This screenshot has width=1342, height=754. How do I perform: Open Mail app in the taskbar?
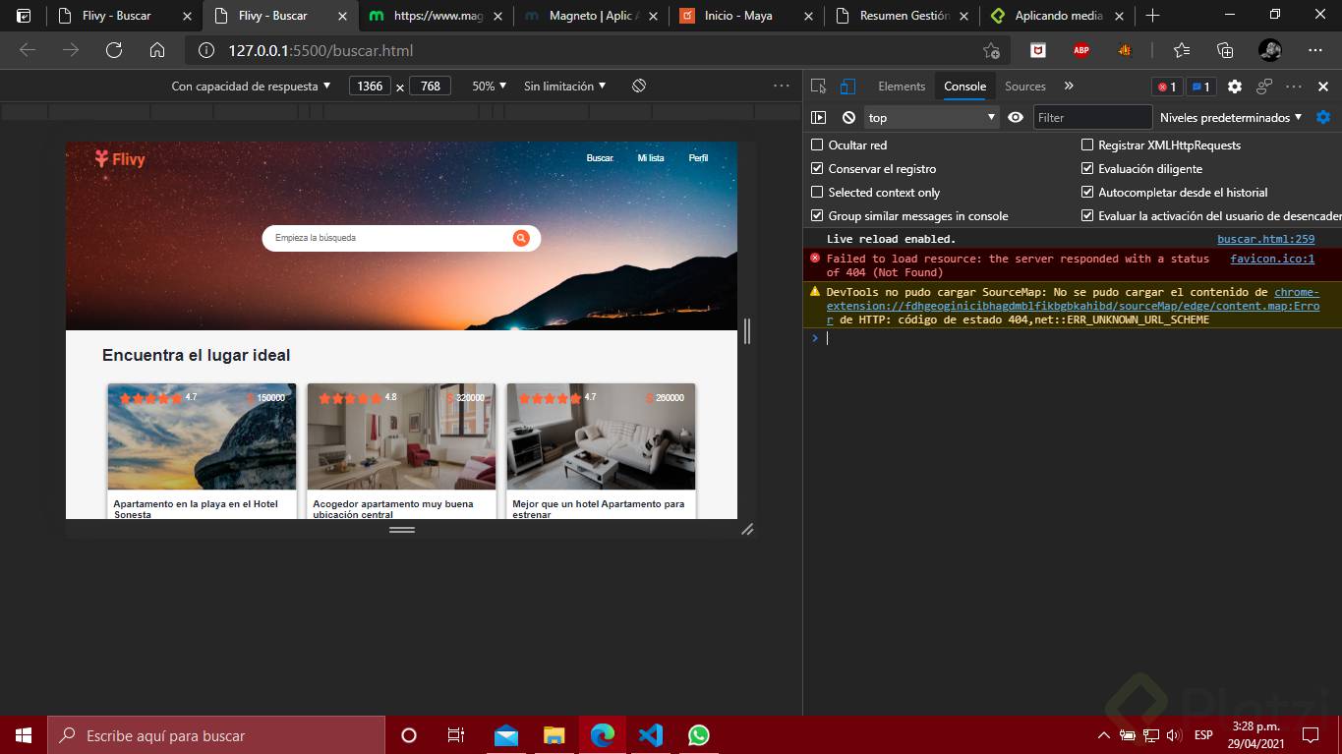506,734
